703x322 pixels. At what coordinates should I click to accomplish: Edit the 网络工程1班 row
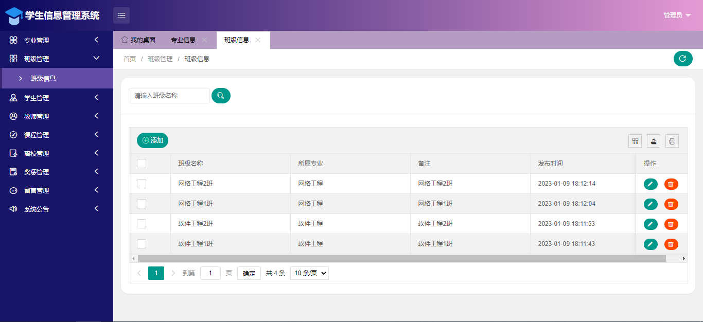tap(651, 204)
